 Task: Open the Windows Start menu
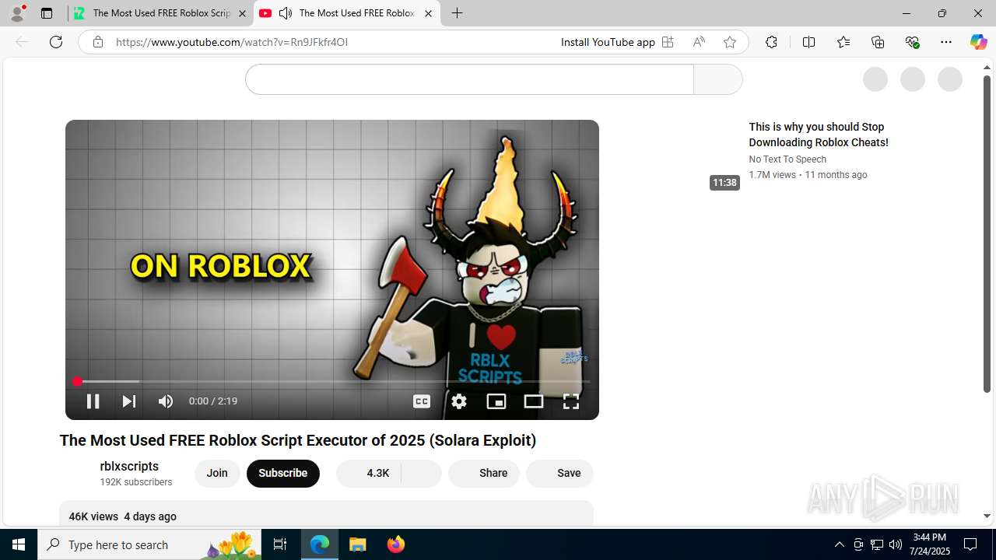pos(19,544)
